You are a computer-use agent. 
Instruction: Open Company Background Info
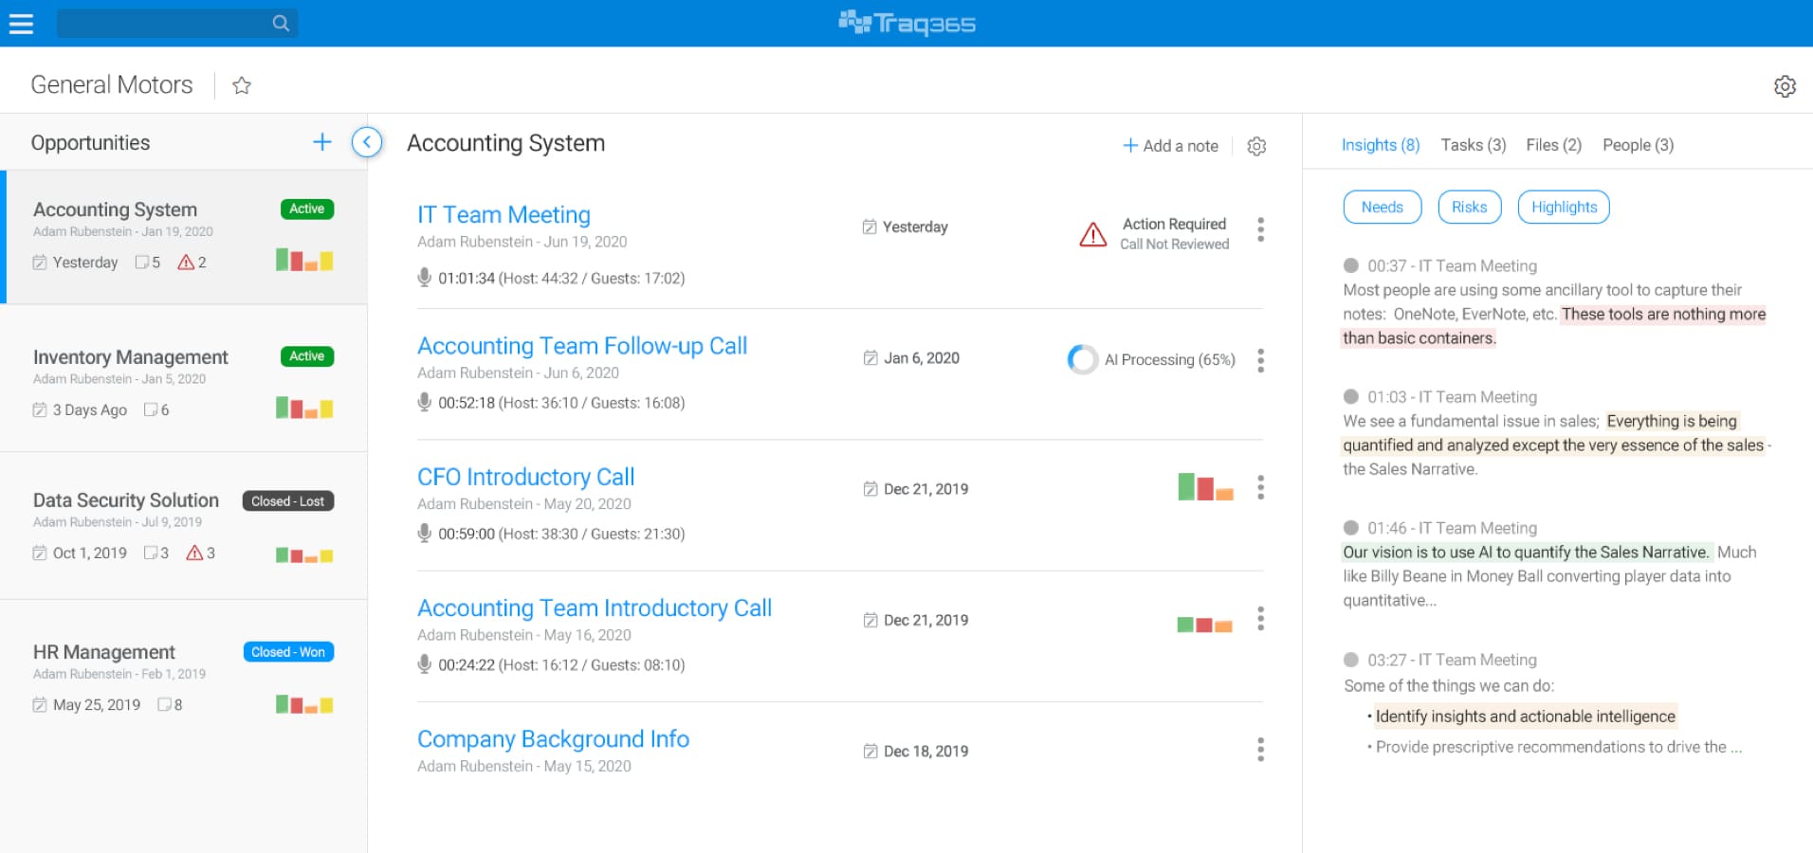553,738
